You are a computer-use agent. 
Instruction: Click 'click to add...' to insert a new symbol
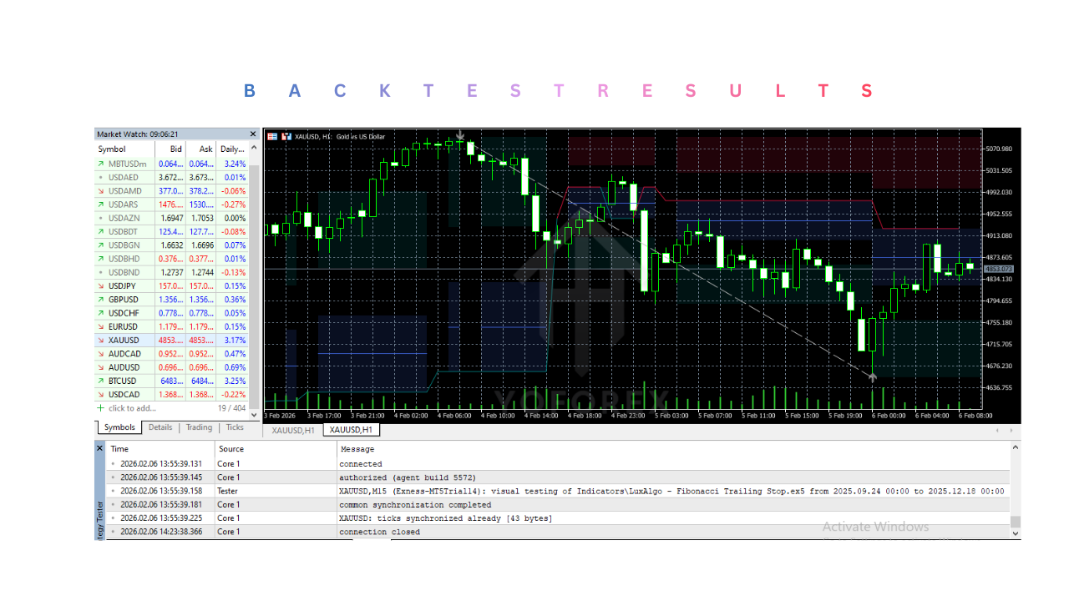[130, 408]
